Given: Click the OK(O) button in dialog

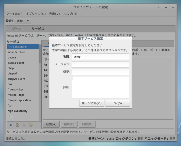Looking at the screenshot, I should [118, 103].
